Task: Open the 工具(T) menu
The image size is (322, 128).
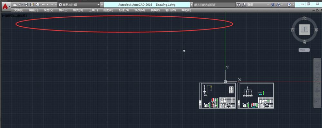Action: [93, 10]
